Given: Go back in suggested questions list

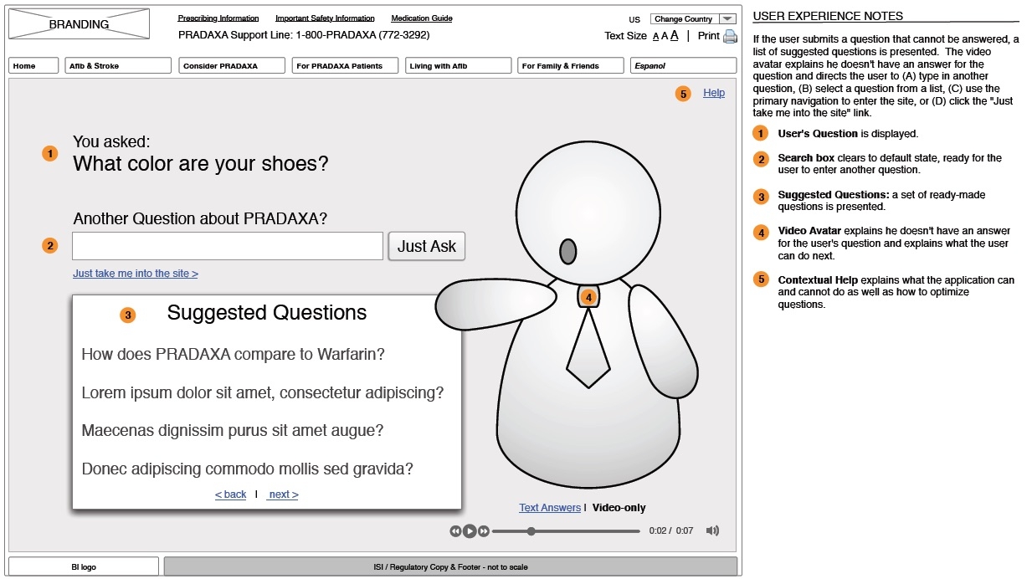Looking at the screenshot, I should coord(230,494).
